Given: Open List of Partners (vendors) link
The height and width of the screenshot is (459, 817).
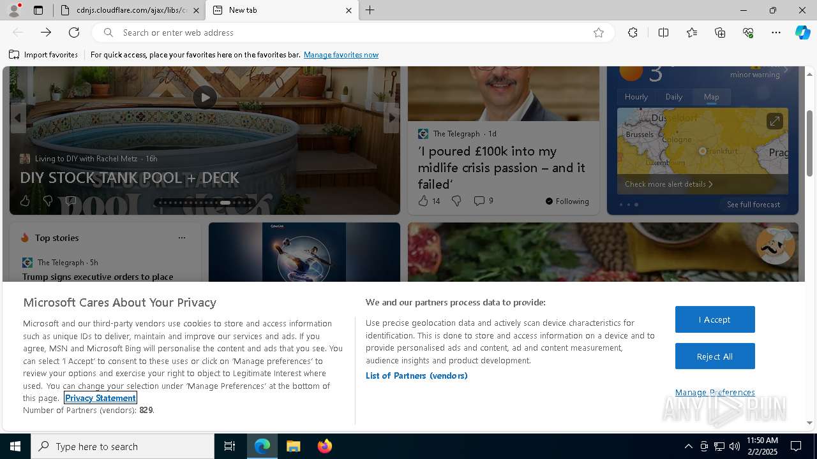Looking at the screenshot, I should click(417, 375).
